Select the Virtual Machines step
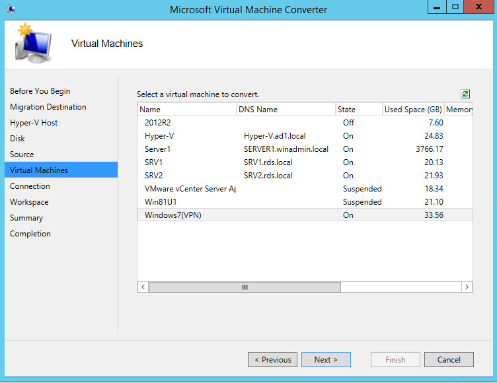Viewport: 497px width, 383px height. point(61,170)
